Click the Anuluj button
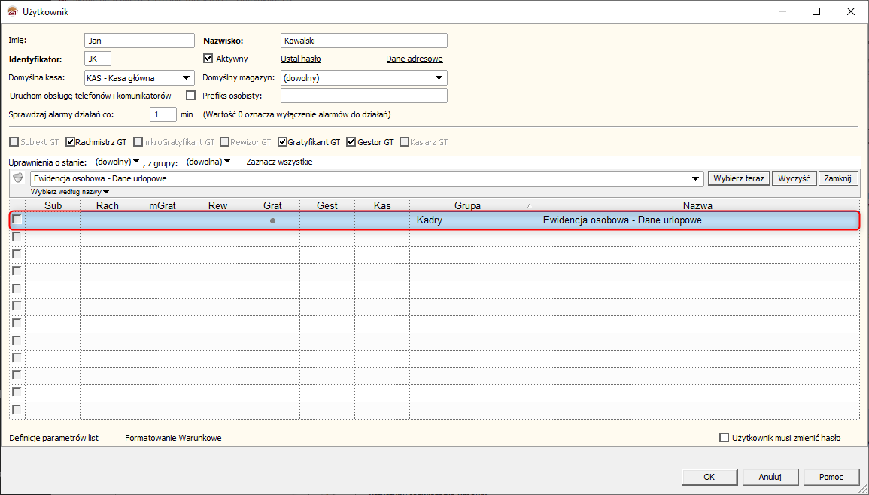 (x=770, y=477)
